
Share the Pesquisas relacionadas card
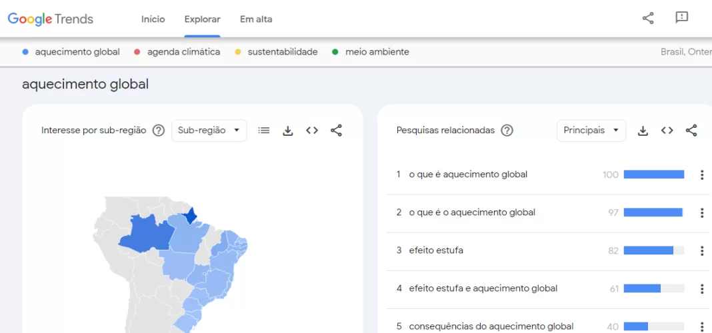click(x=691, y=131)
